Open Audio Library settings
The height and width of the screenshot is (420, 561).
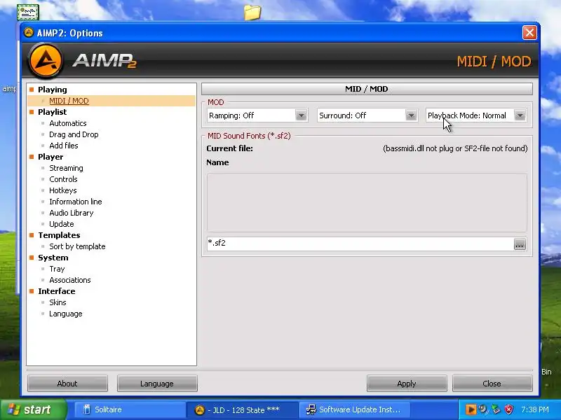(x=72, y=213)
